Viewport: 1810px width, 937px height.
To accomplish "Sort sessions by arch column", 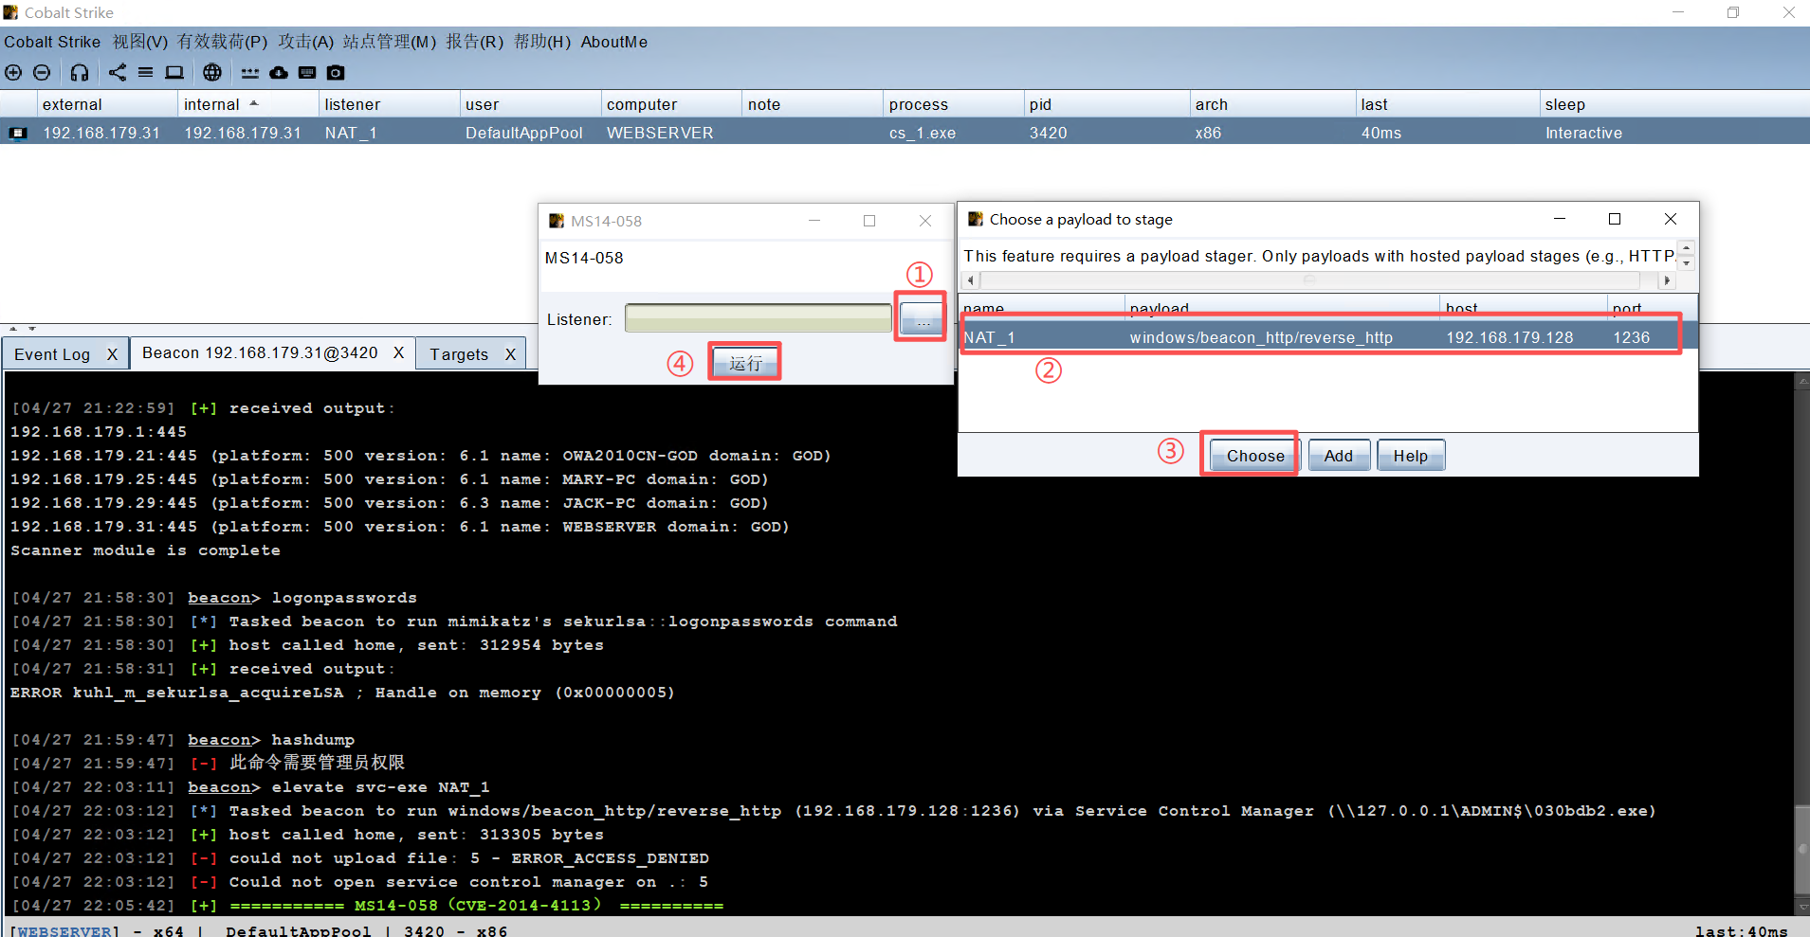I will 1272,104.
